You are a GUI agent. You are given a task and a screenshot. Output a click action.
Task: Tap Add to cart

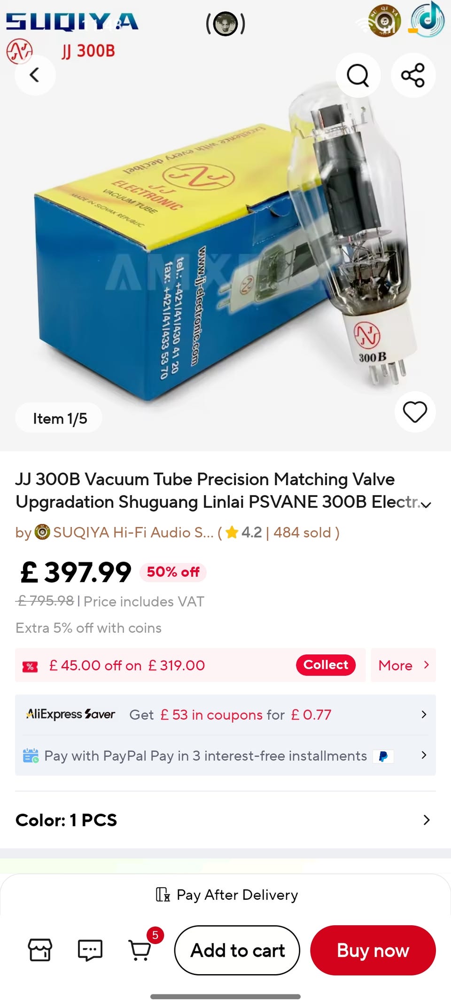tap(237, 950)
